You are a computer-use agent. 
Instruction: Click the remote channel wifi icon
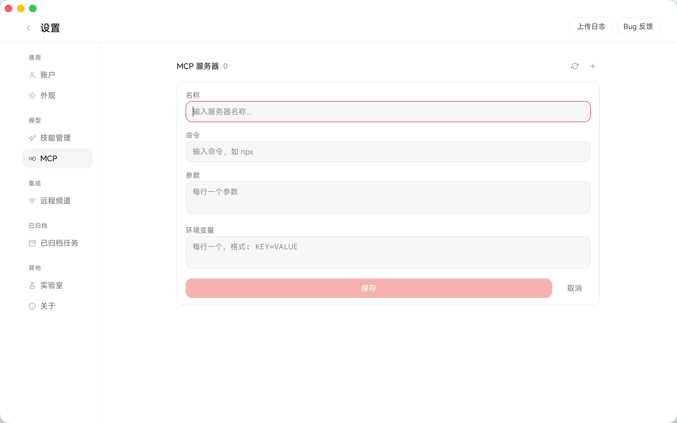coord(32,201)
